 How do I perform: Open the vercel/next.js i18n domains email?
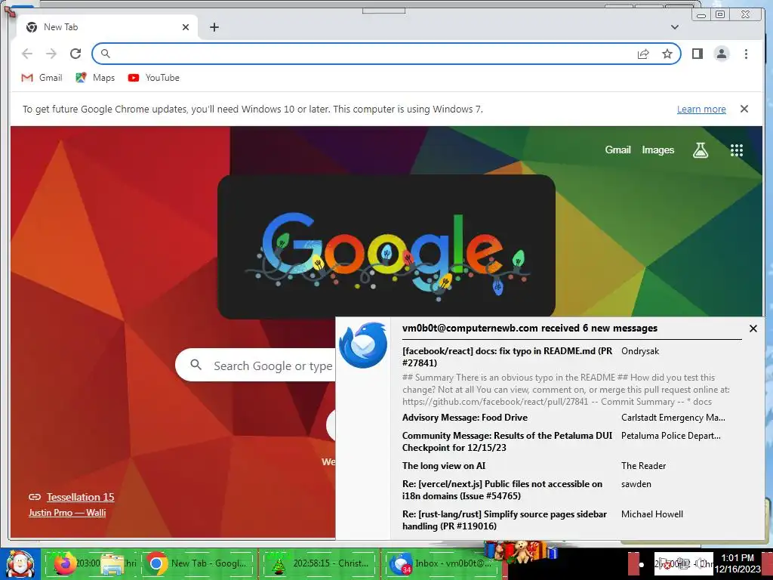pyautogui.click(x=502, y=489)
